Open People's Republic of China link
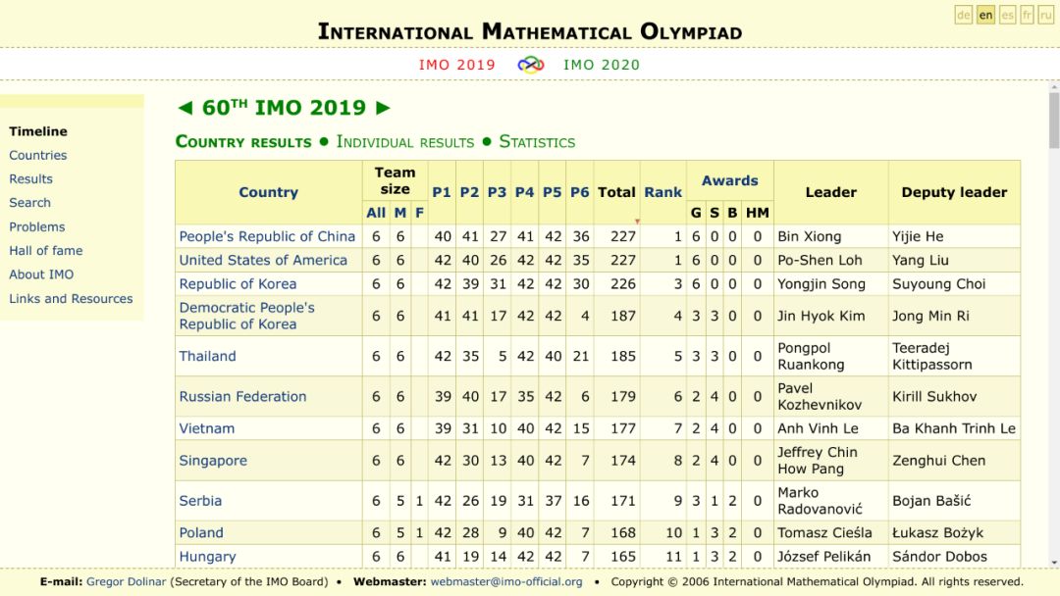The image size is (1060, 596). pos(267,236)
